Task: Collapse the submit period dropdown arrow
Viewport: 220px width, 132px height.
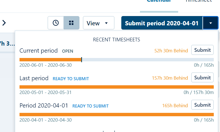Action: 210,23
